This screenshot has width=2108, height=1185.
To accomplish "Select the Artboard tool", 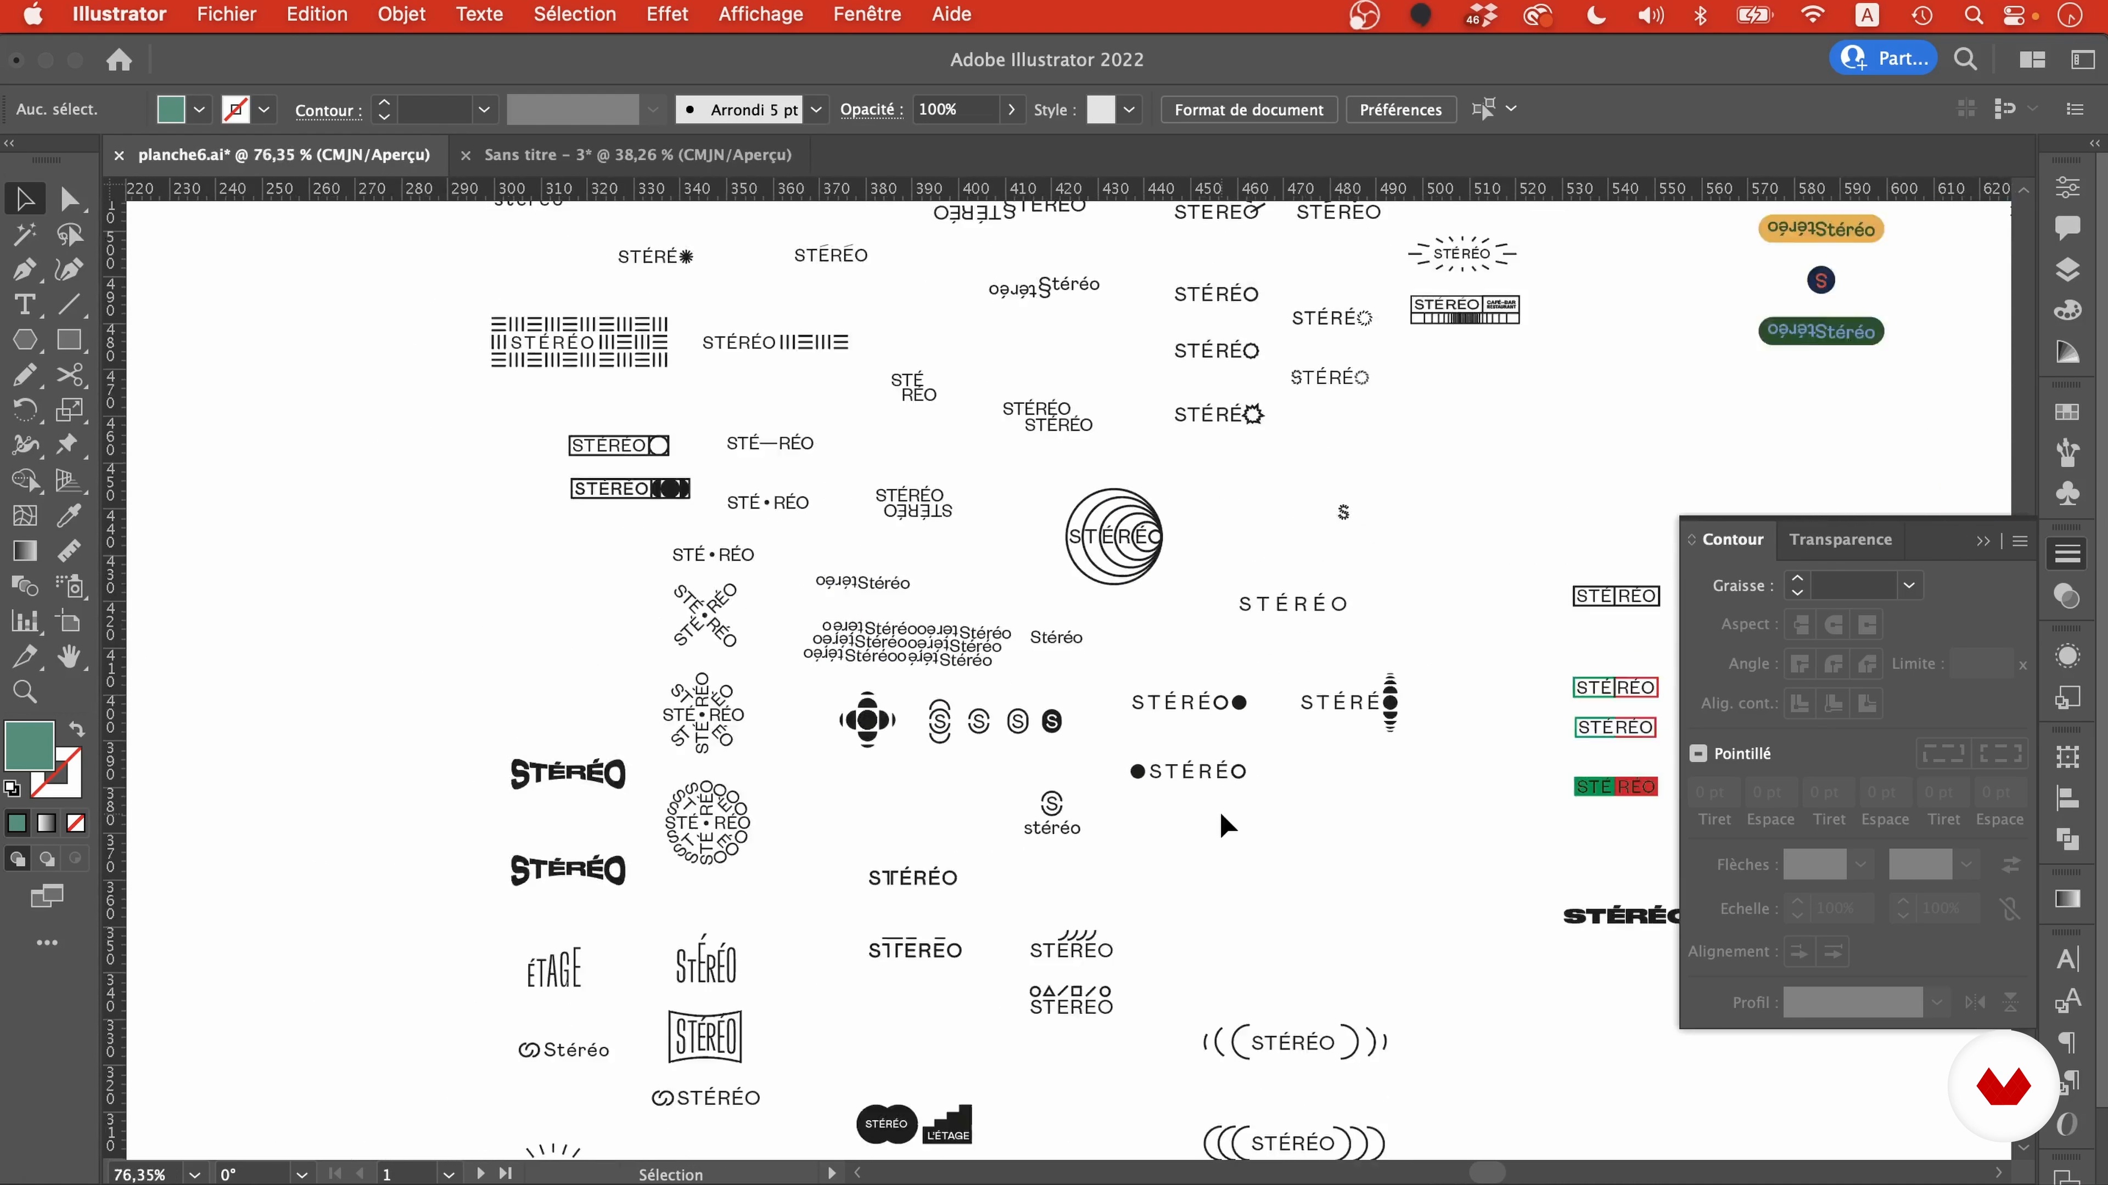I will 70,620.
